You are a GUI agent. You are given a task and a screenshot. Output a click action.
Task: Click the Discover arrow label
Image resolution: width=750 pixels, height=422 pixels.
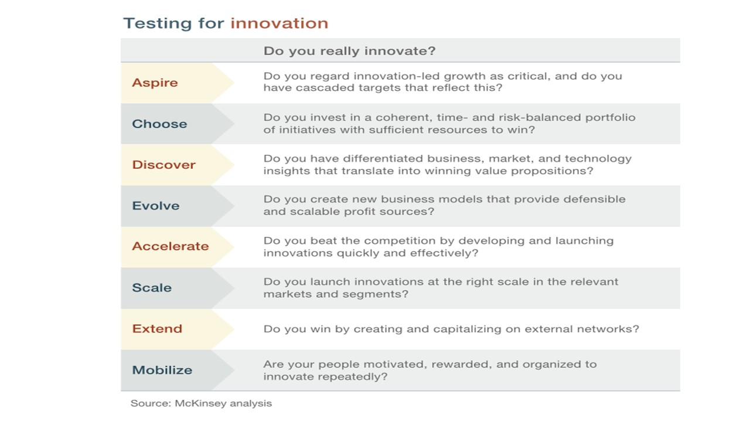163,165
